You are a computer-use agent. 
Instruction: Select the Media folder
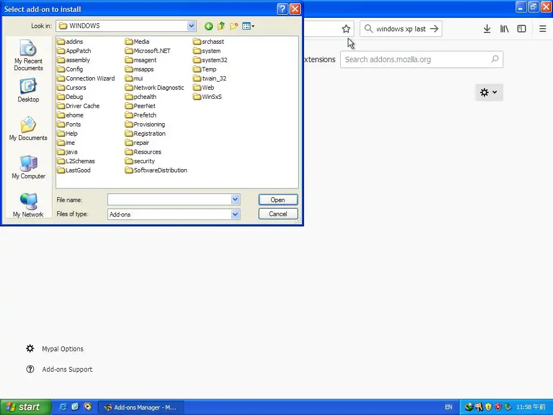pos(137,42)
